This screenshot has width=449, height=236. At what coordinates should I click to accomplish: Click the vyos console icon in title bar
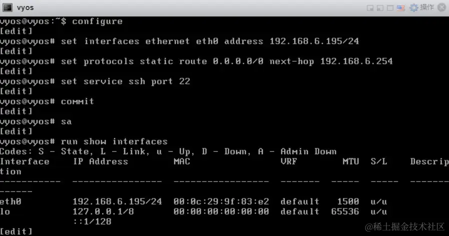click(x=7, y=8)
